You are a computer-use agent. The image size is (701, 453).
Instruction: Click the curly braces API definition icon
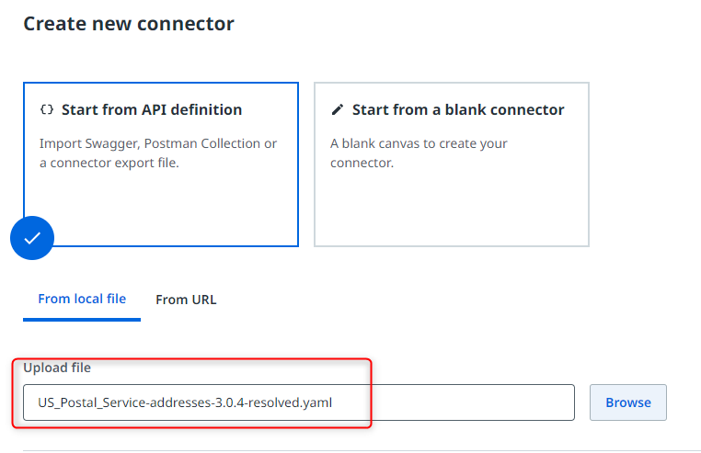pos(47,109)
